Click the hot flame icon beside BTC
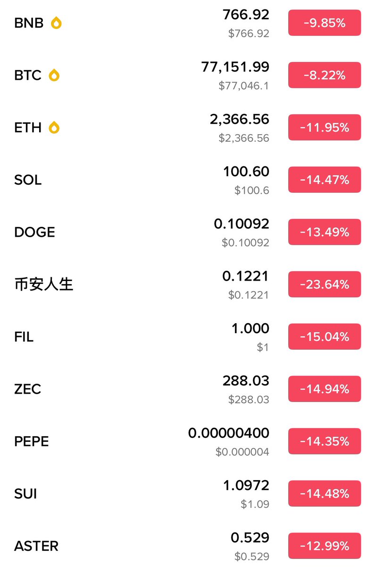The width and height of the screenshot is (375, 567). [x=54, y=75]
